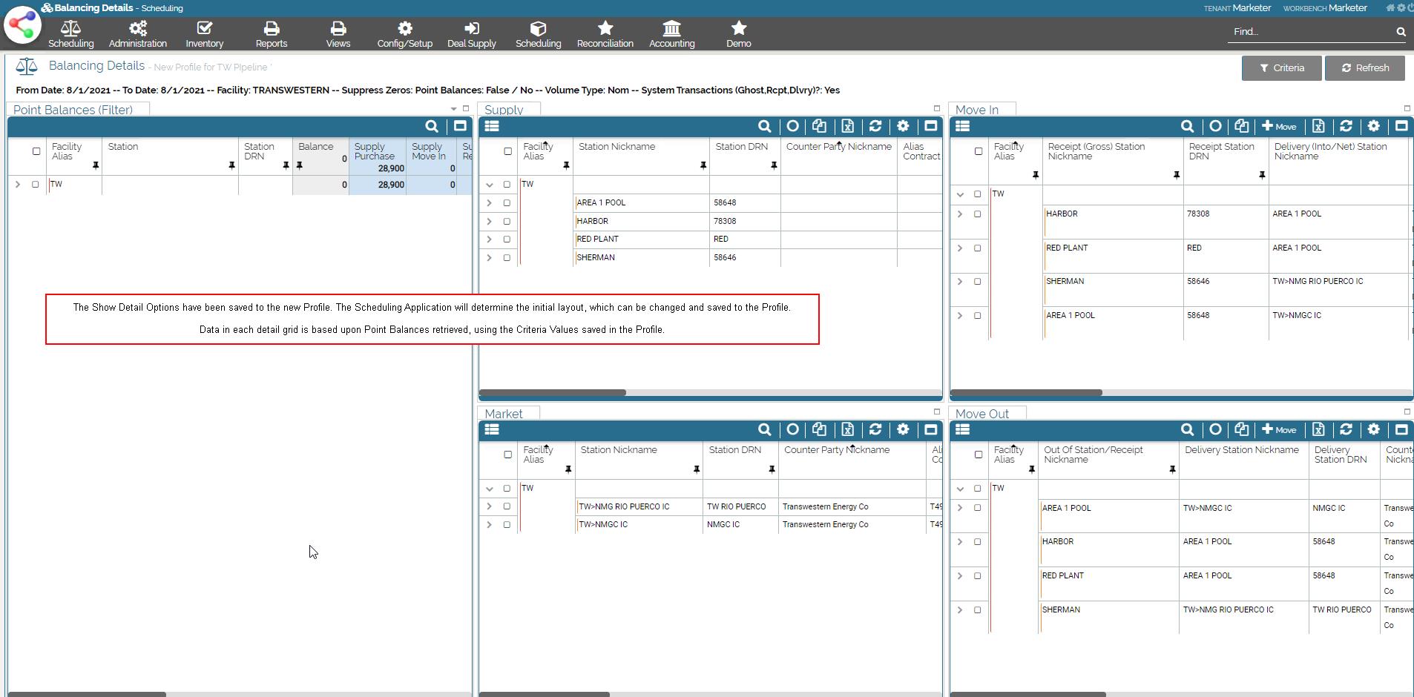Click the copy icon in Market panel toolbar
The image size is (1414, 697).
(819, 429)
